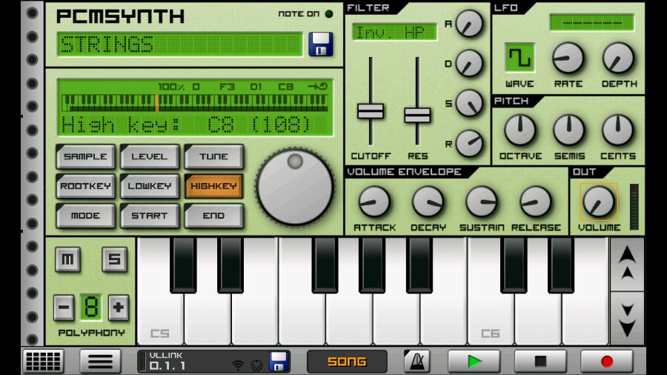
Task: Click the volume envelope DECAY knob
Action: pyautogui.click(x=428, y=202)
